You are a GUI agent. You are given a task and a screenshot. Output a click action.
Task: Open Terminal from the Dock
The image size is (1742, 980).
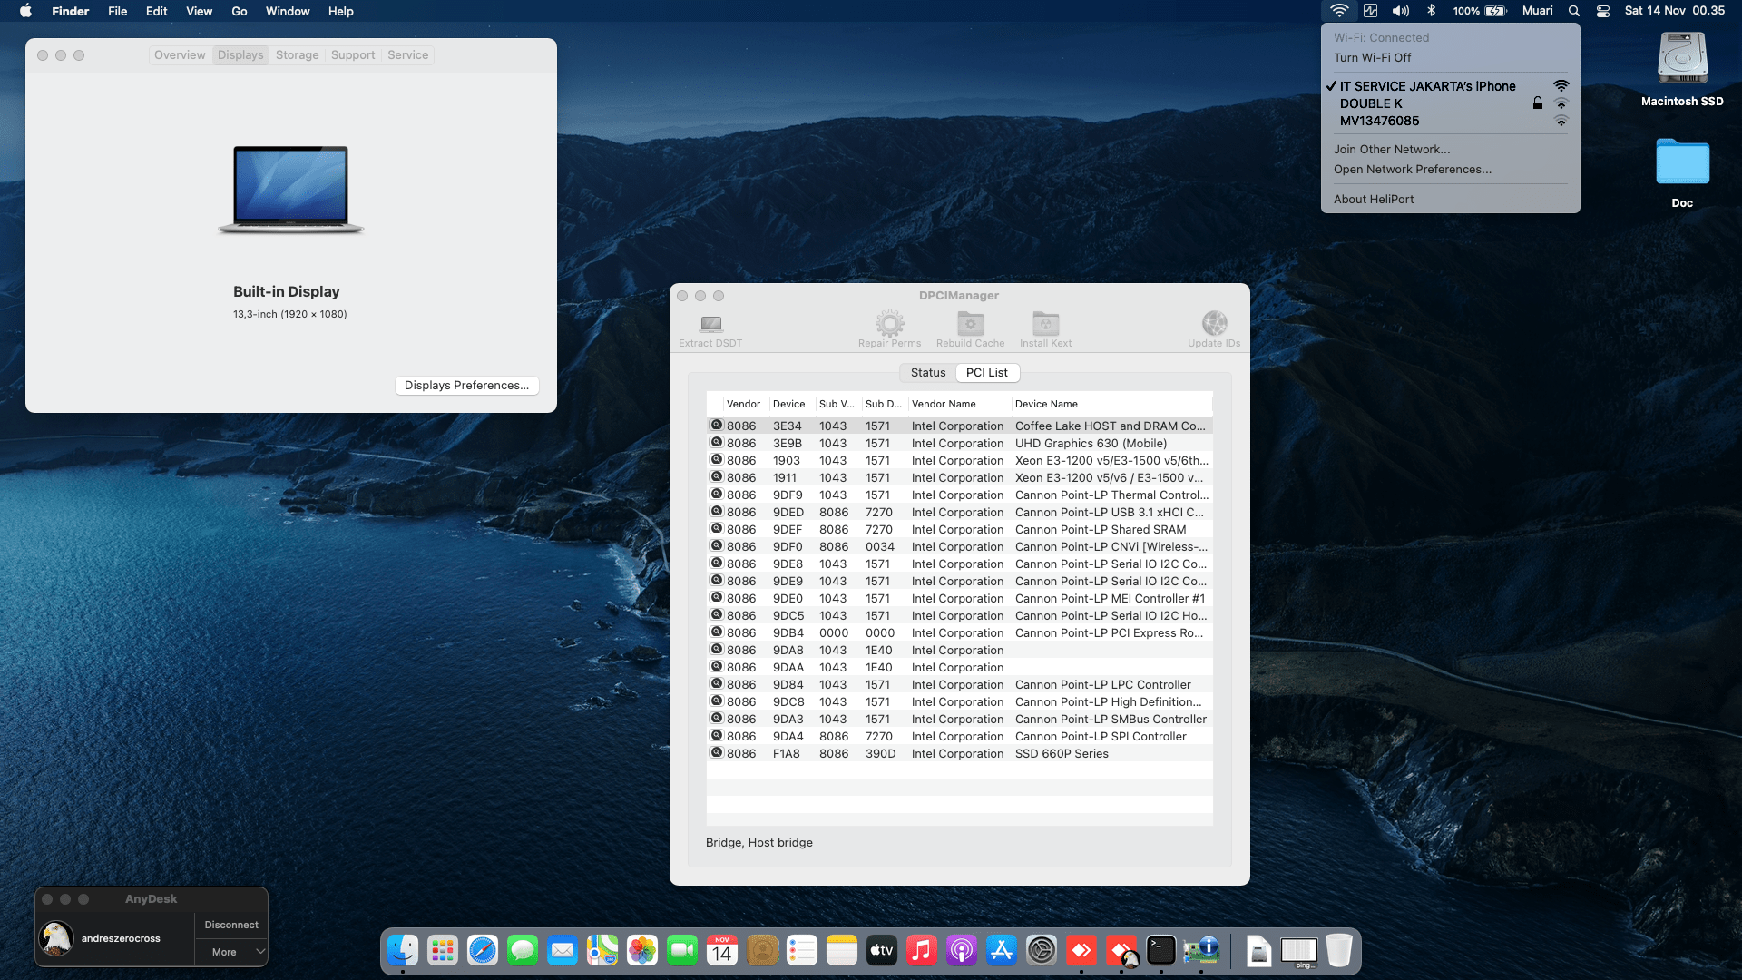coord(1160,950)
